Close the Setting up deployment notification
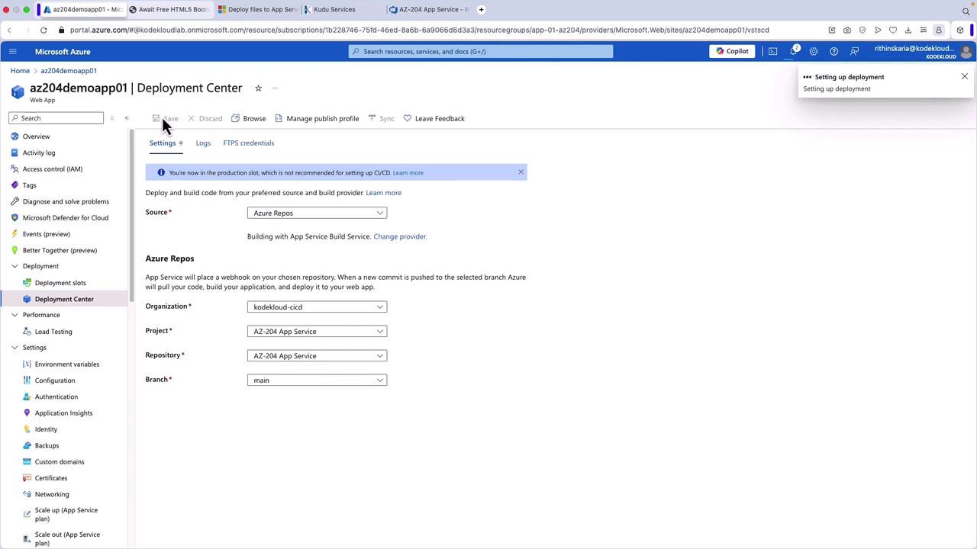Screen dimensions: 977x549 point(965,76)
